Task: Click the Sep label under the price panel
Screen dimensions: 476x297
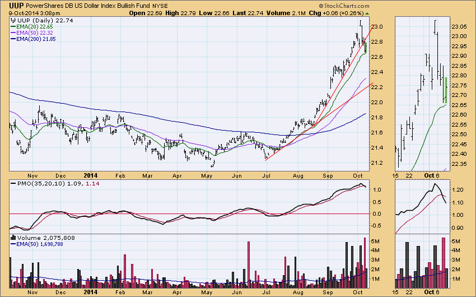Action: click(328, 176)
